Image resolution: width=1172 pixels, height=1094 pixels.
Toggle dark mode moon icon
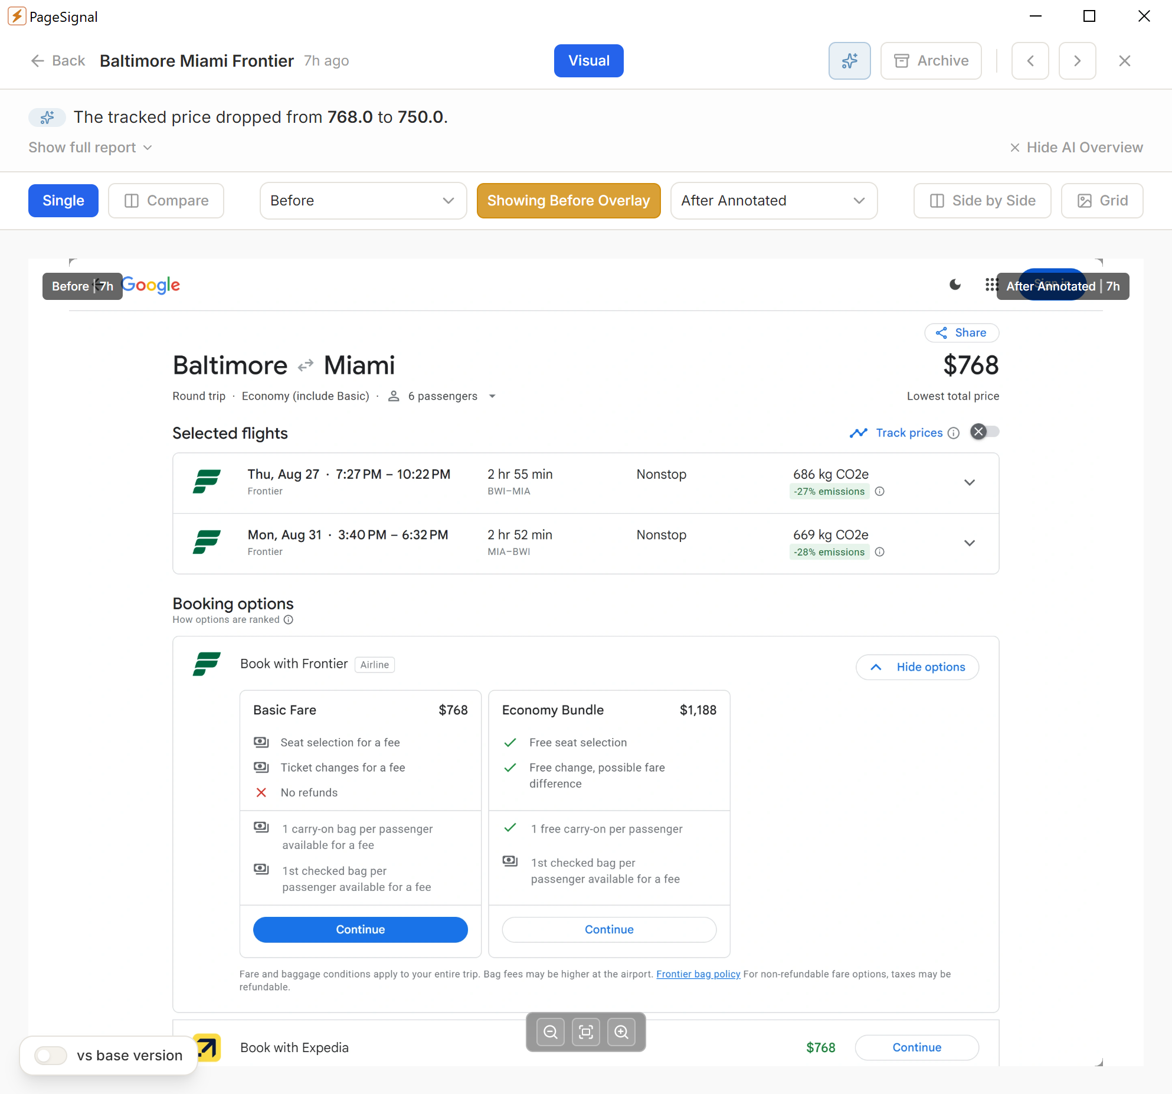click(x=955, y=285)
